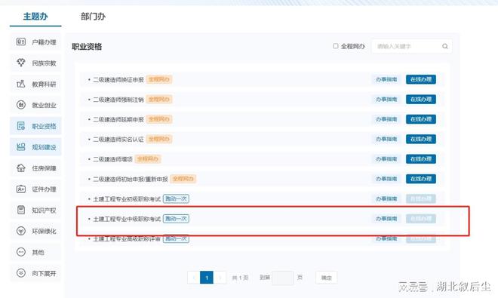This screenshot has width=498, height=298.
Task: Open 办事指南 for 二级建造师增项
Action: (386, 159)
